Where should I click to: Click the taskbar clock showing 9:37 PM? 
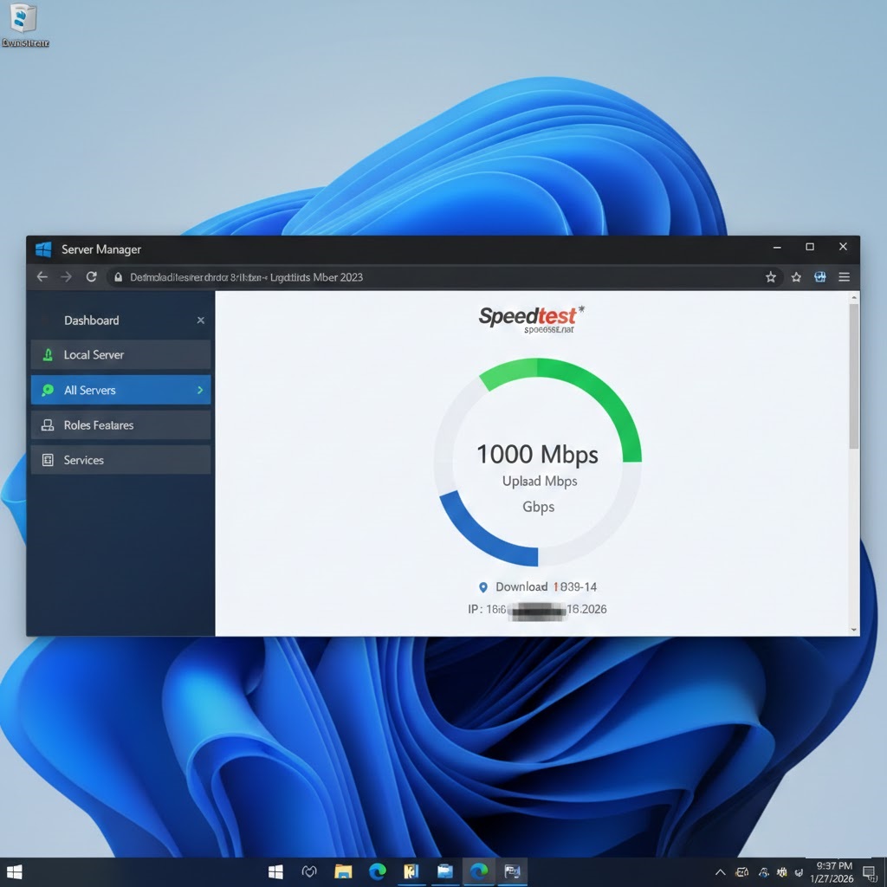[832, 871]
